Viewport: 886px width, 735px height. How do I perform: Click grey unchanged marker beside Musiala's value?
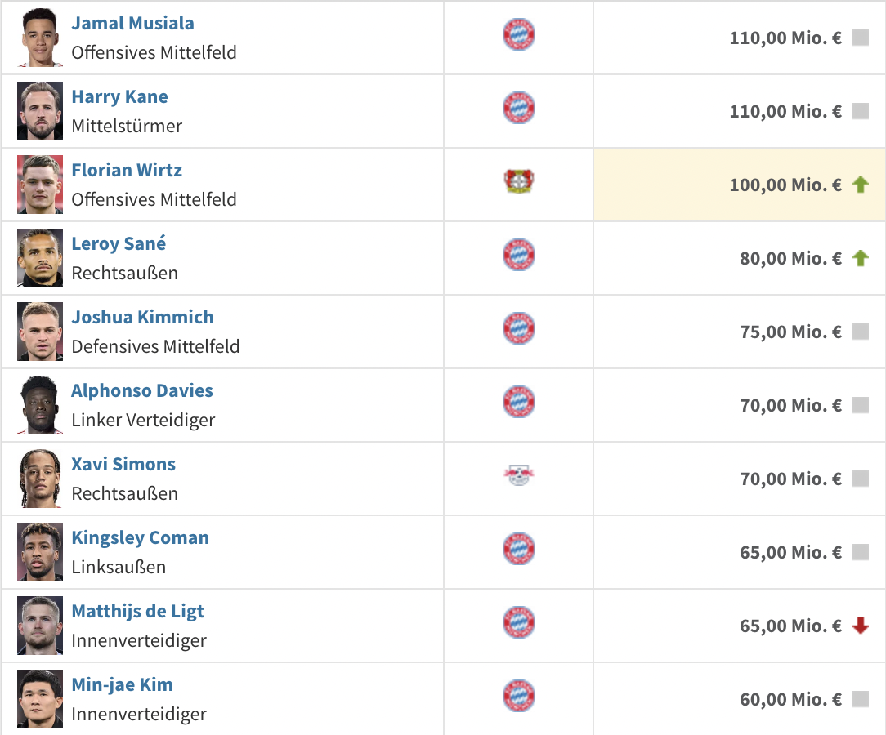[860, 38]
